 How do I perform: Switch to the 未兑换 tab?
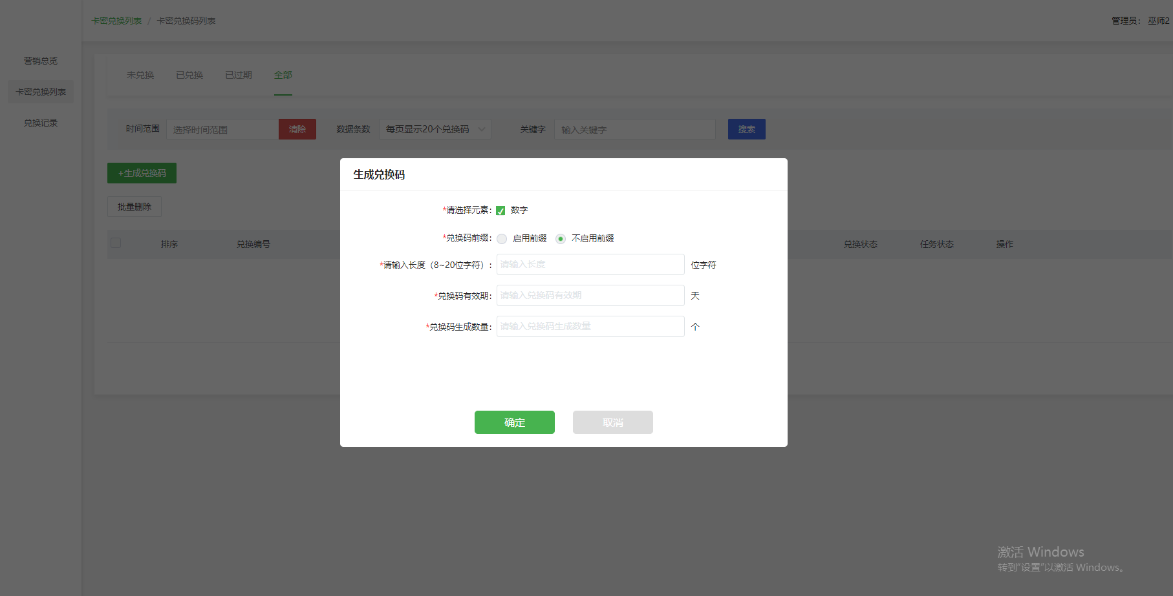[x=140, y=75]
